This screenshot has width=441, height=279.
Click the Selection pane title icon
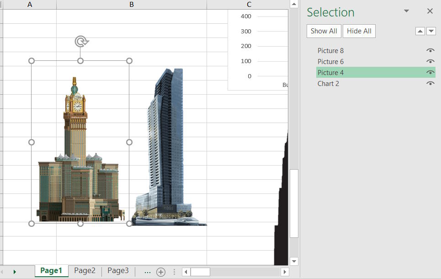[330, 12]
